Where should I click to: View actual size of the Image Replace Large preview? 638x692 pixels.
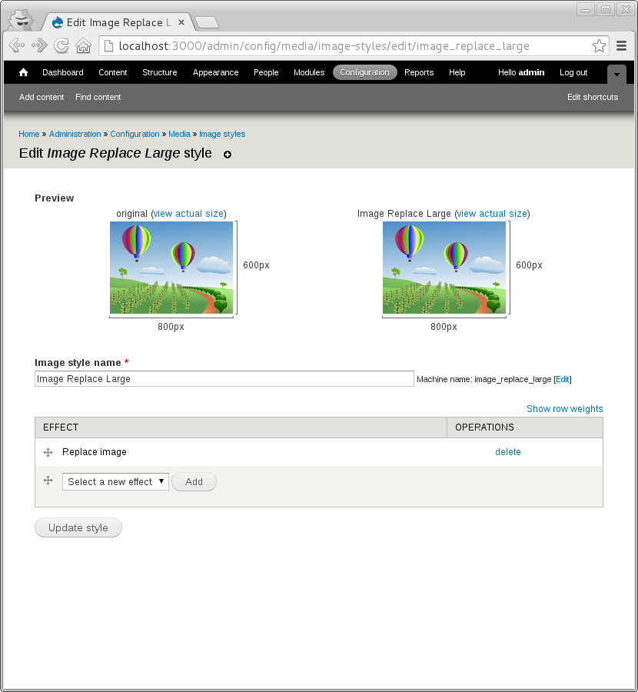[492, 214]
